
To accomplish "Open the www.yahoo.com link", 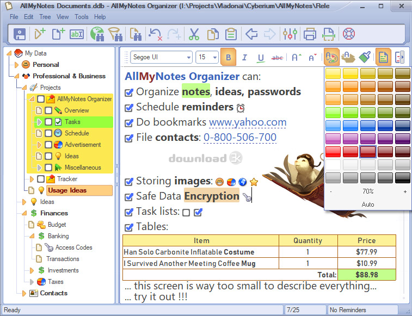I will tap(248, 122).
